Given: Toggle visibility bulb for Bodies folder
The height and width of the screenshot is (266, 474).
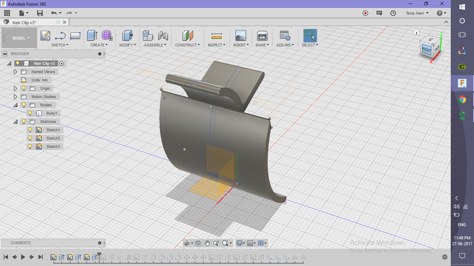Looking at the screenshot, I should tap(24, 105).
